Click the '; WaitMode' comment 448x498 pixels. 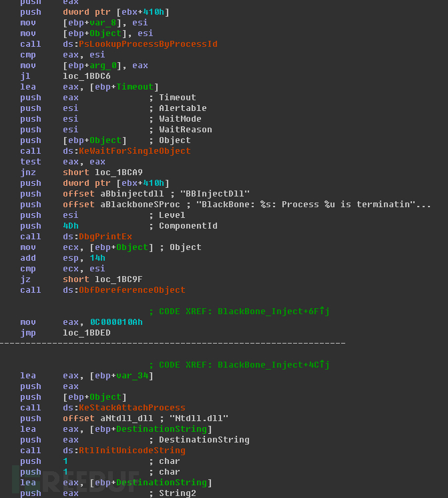(175, 119)
